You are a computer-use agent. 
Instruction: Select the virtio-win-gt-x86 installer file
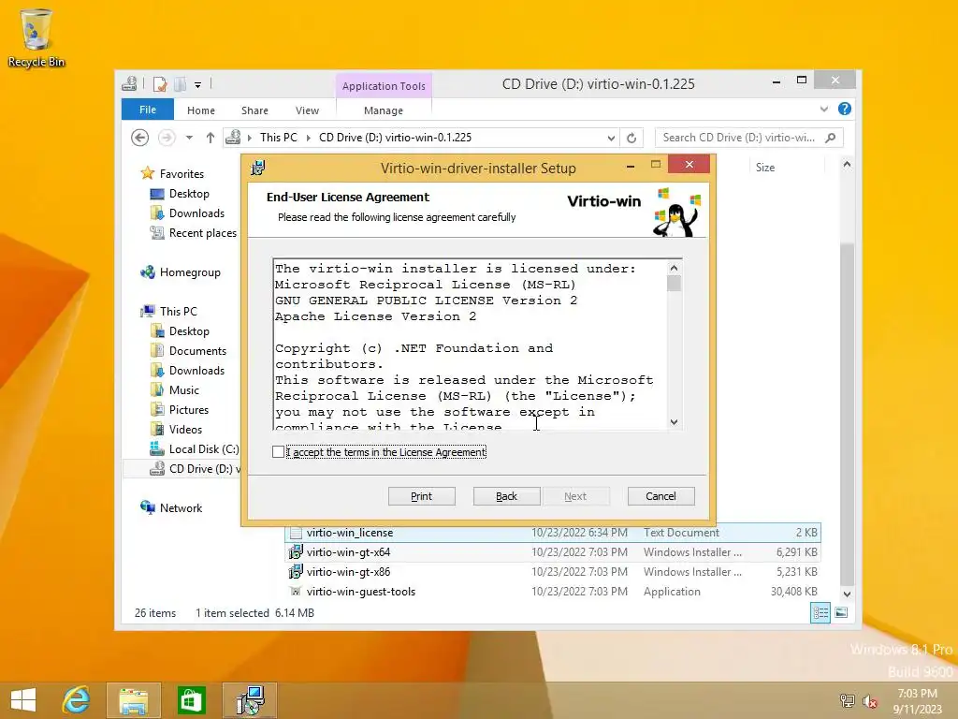tap(553, 572)
